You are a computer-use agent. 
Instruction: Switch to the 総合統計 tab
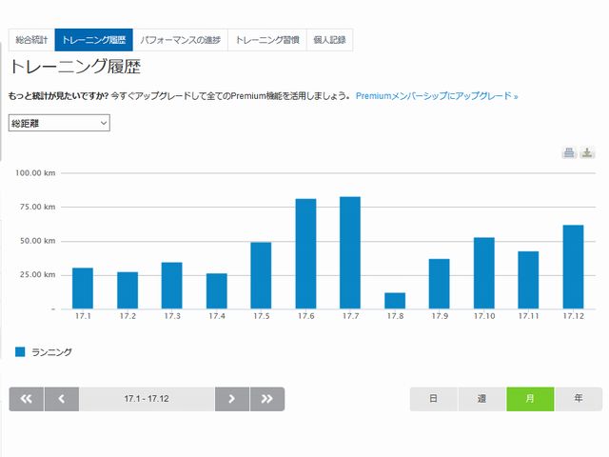tap(31, 40)
